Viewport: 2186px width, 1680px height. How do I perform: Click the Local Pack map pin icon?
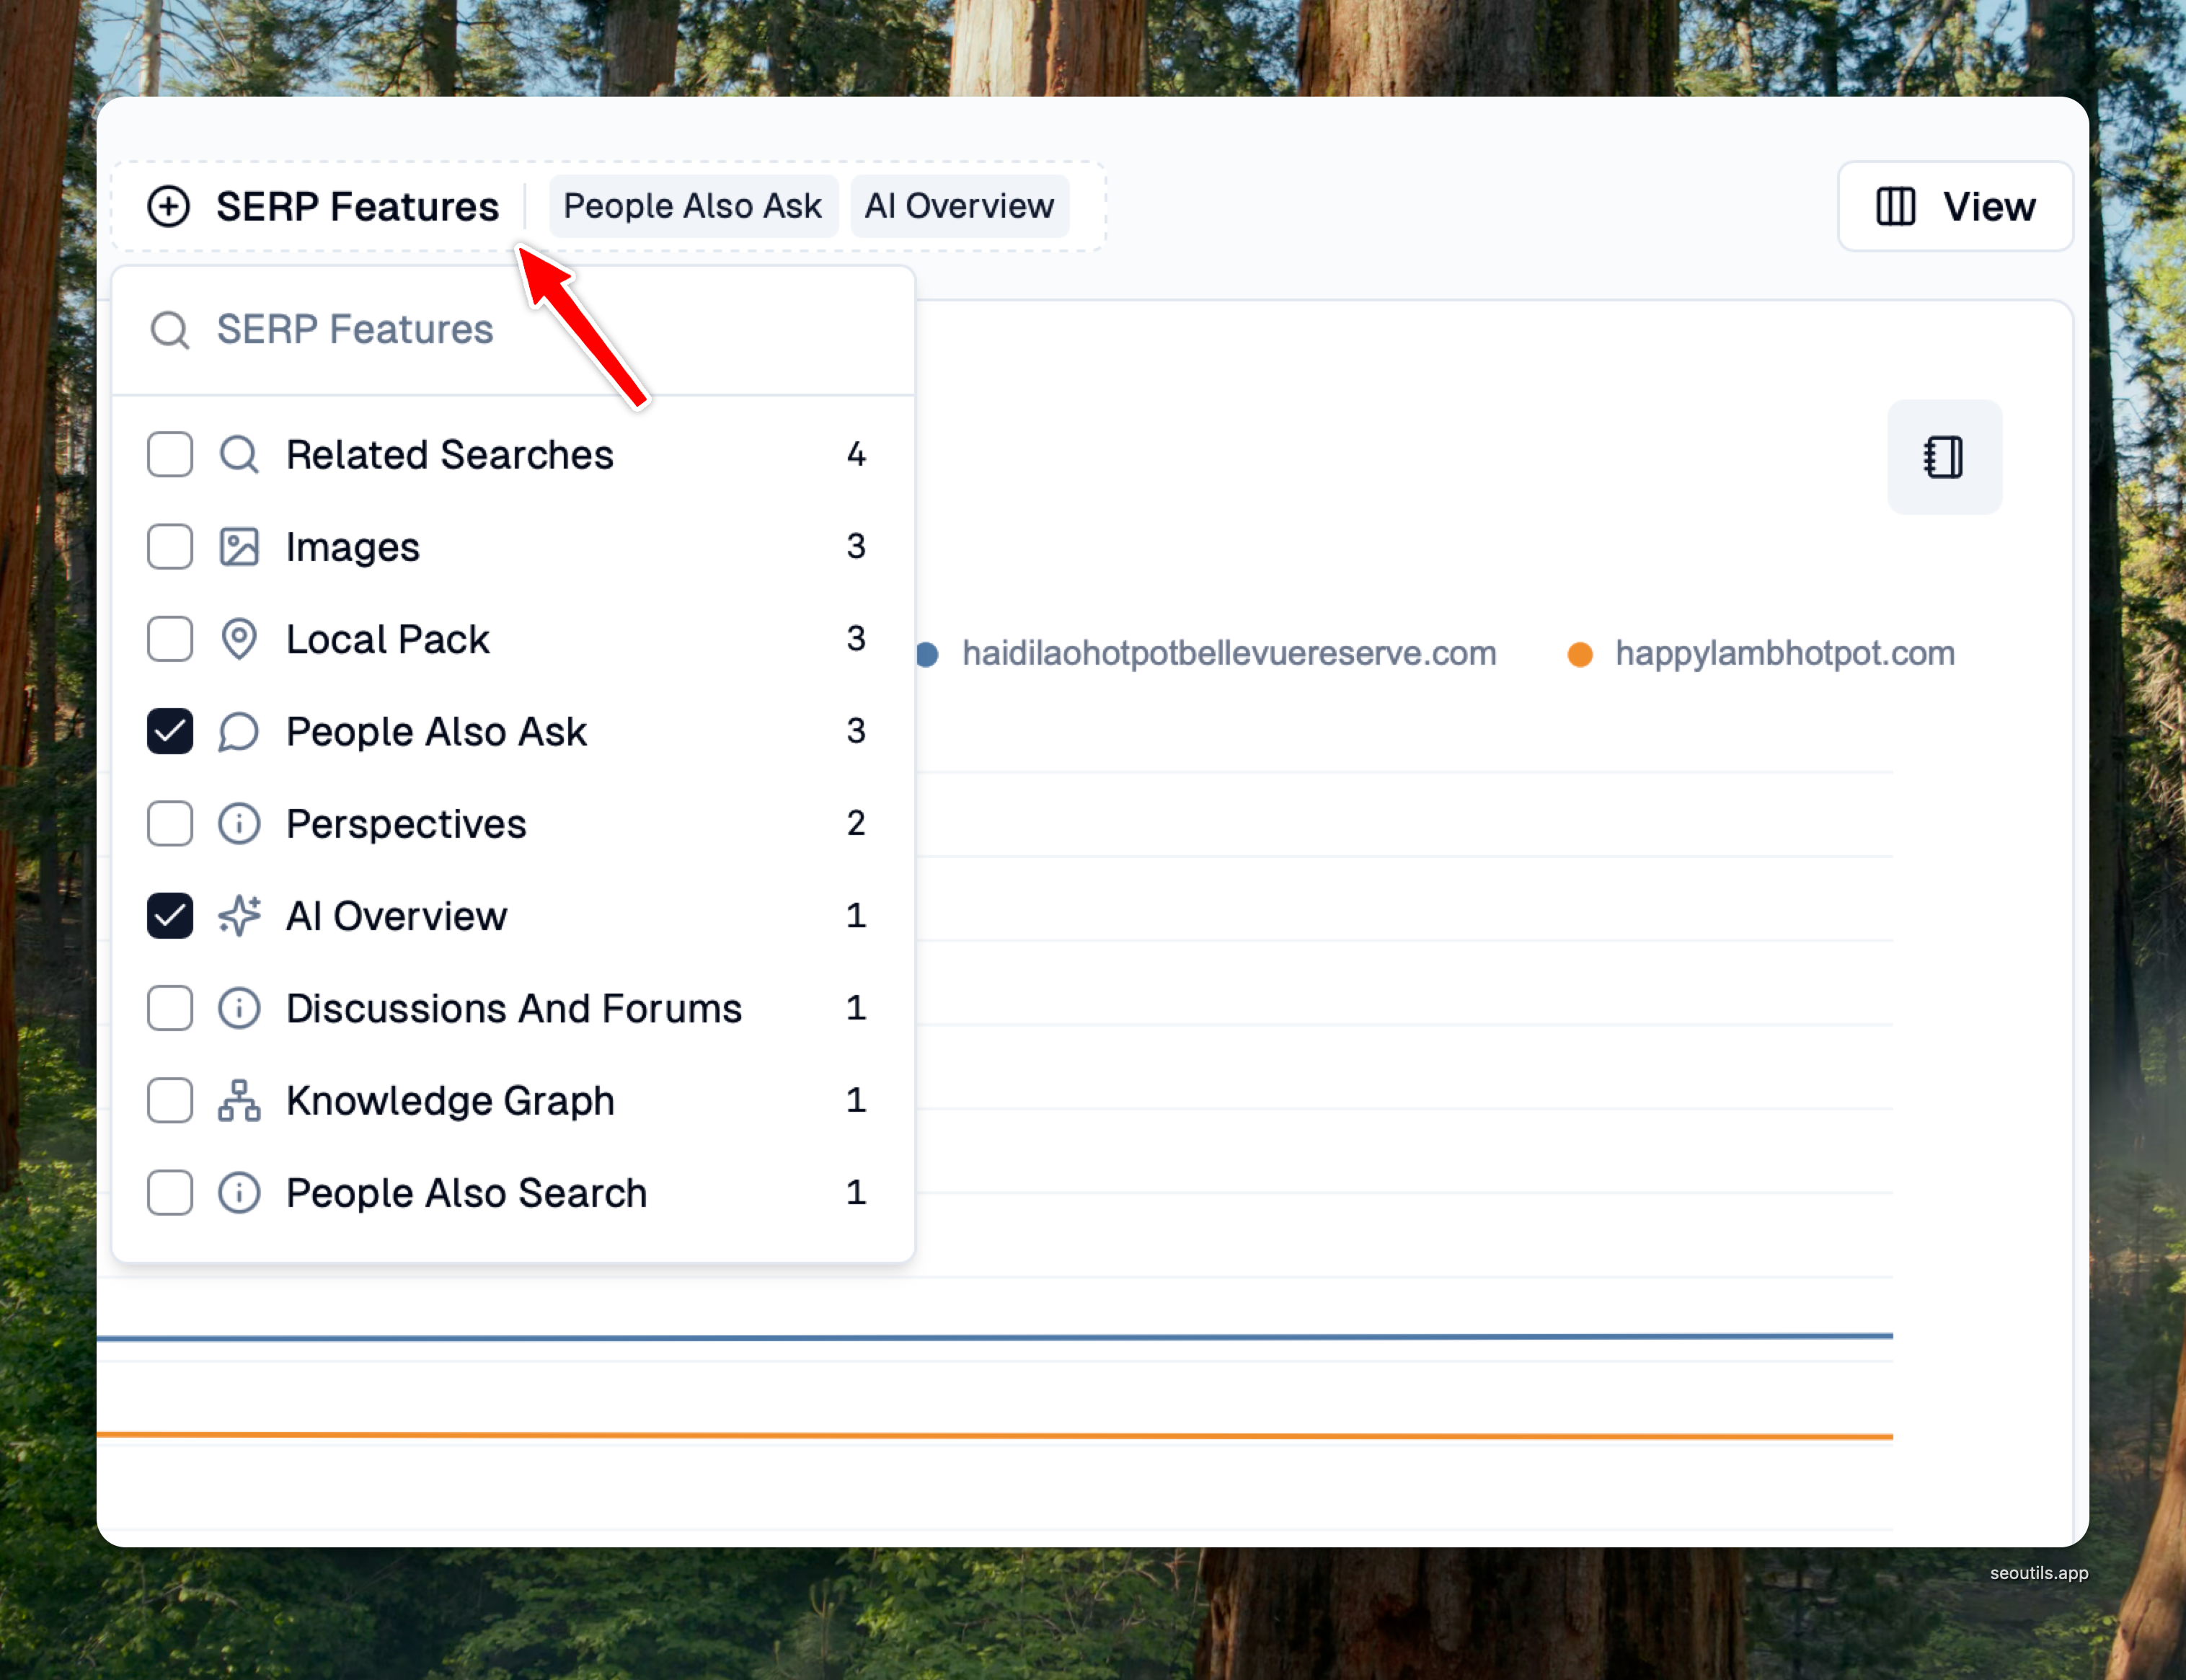point(239,640)
